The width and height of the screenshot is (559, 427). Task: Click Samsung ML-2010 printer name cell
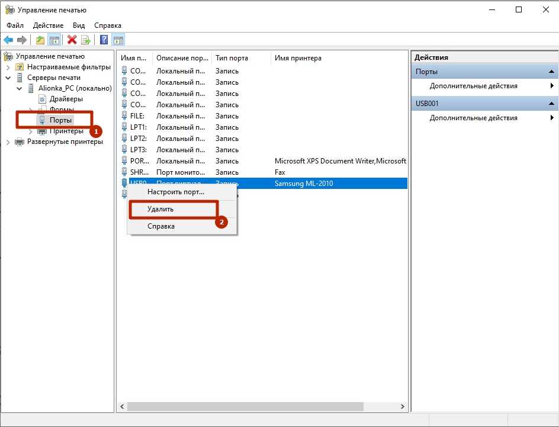[x=304, y=184]
